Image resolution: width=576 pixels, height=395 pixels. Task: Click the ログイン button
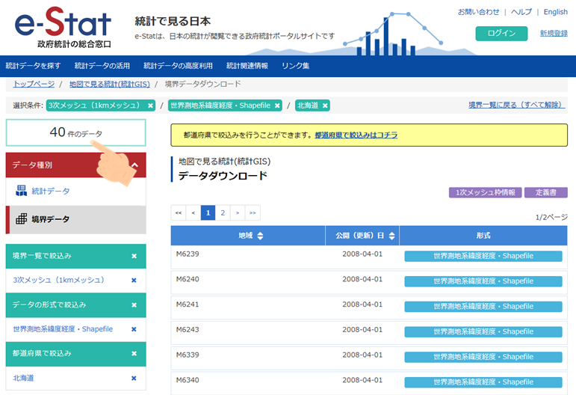point(501,34)
